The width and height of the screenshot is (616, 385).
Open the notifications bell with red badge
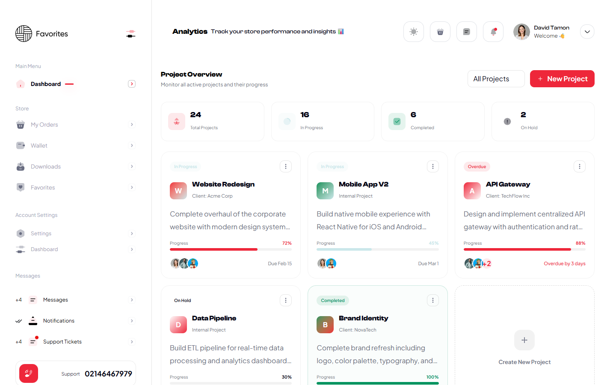point(493,31)
